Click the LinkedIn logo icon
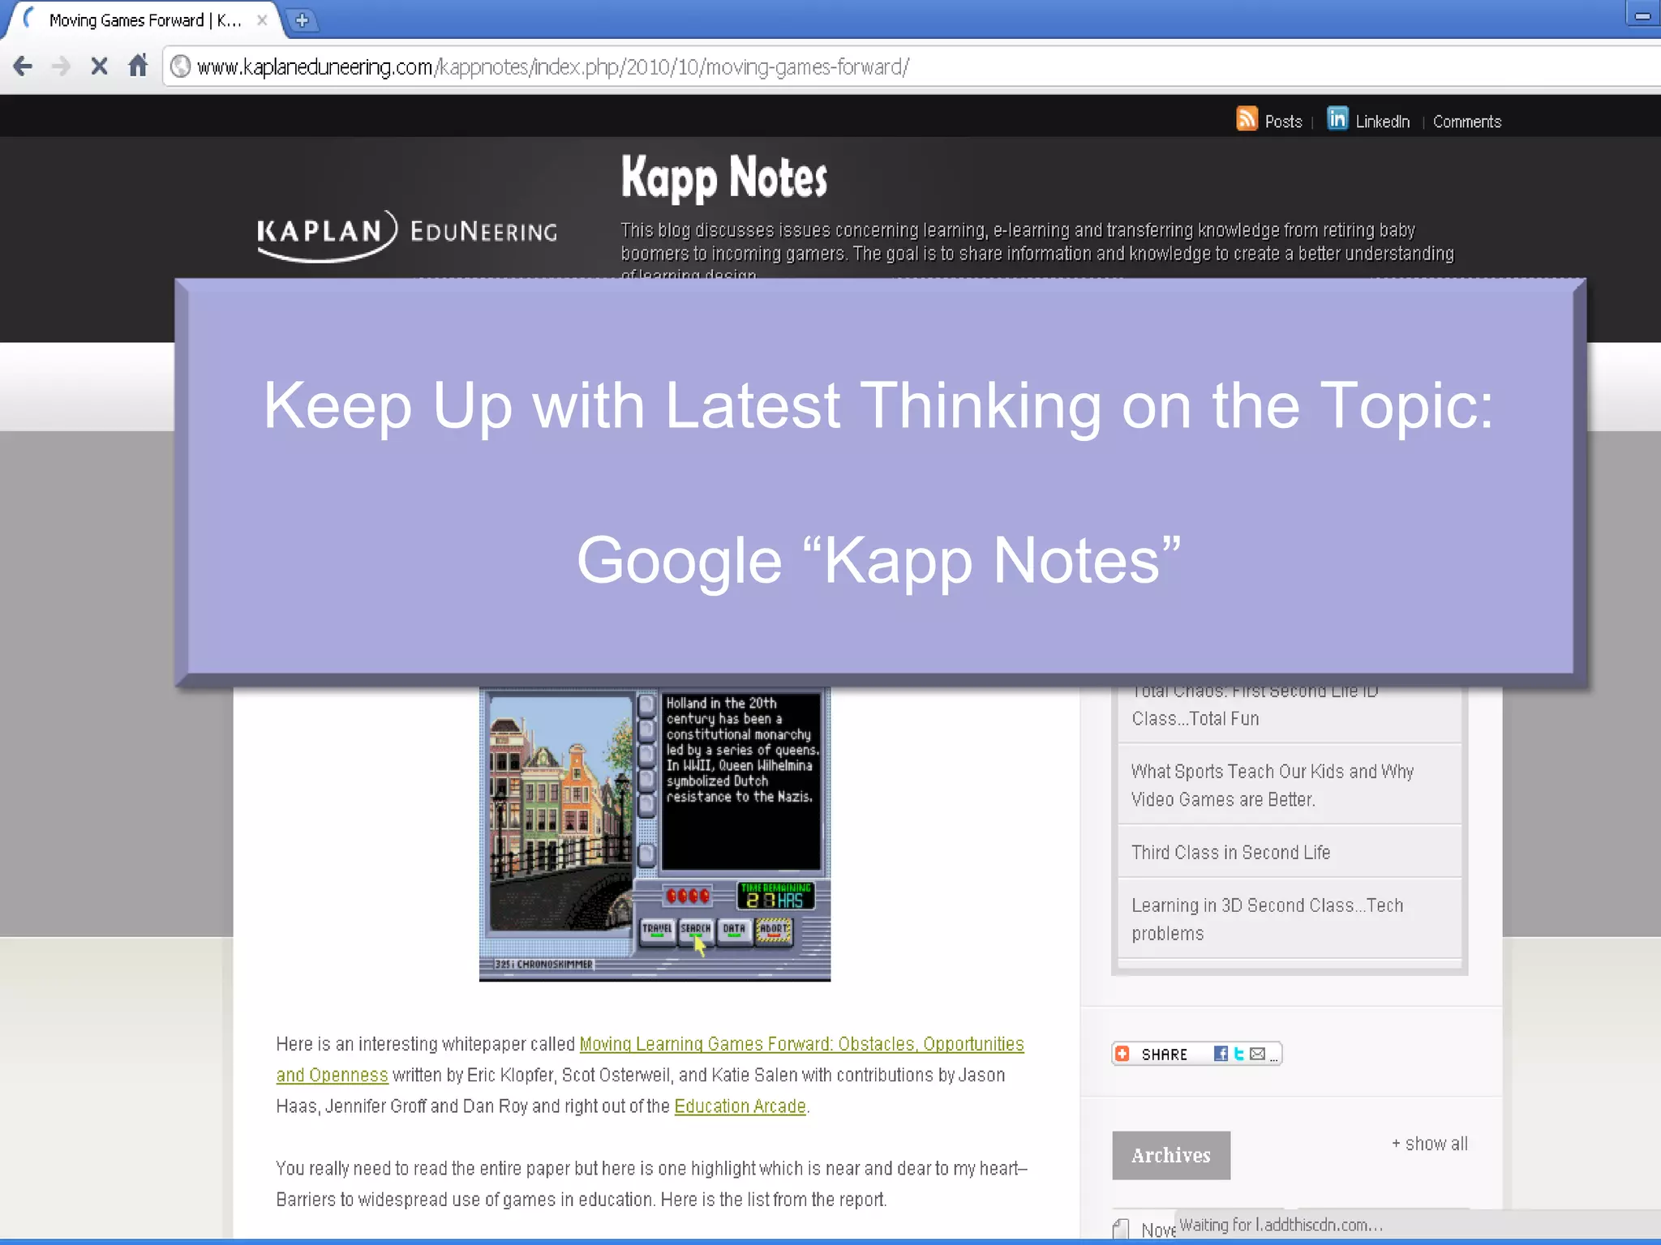1661x1245 pixels. click(x=1337, y=118)
